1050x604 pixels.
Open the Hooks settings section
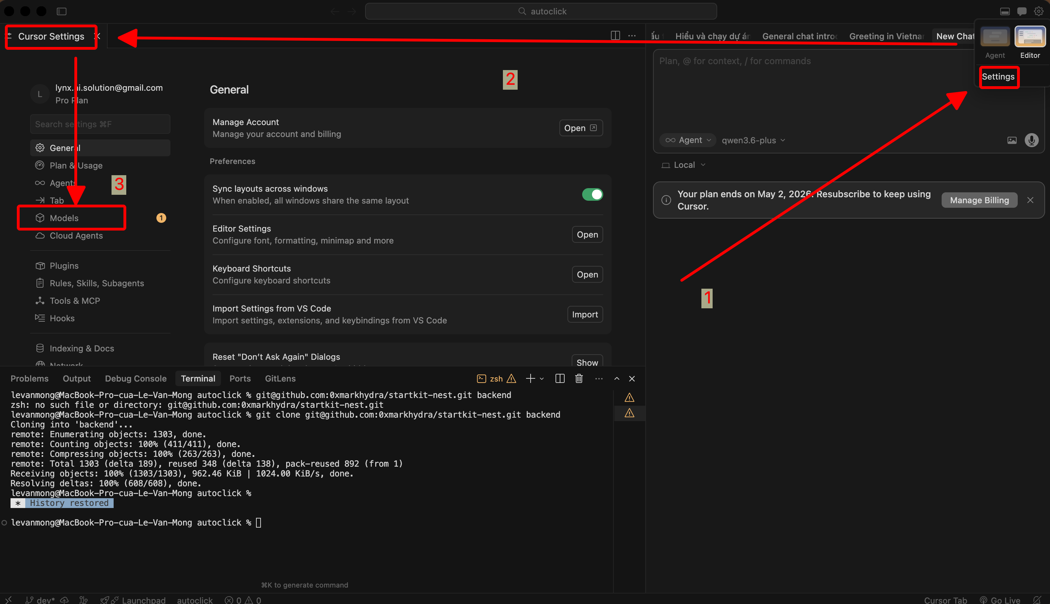click(x=100, y=318)
